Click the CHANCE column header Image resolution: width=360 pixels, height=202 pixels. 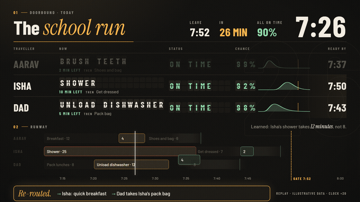coord(242,49)
